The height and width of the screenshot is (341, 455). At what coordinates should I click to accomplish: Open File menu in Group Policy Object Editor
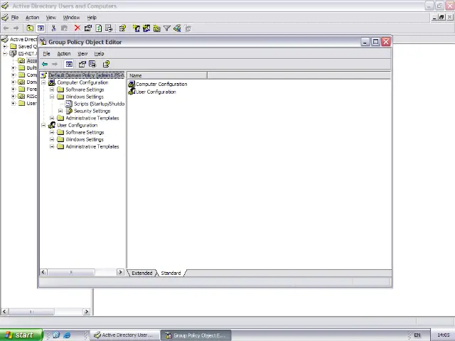[x=46, y=54]
